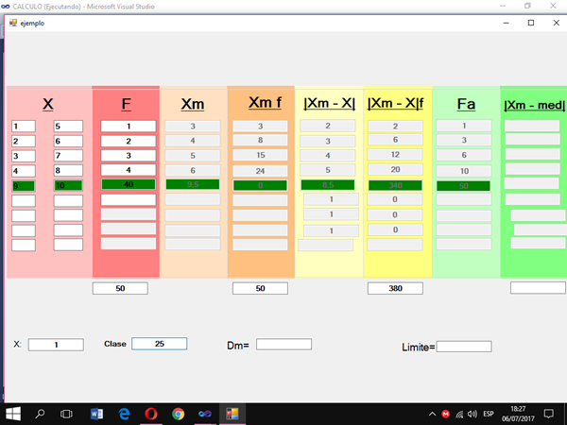Open Opera browser from the taskbar
567x425 pixels.
point(151,414)
